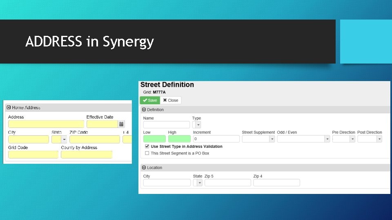The width and height of the screenshot is (392, 220).
Task: Click the Grid value M777A
Action: pyautogui.click(x=159, y=92)
